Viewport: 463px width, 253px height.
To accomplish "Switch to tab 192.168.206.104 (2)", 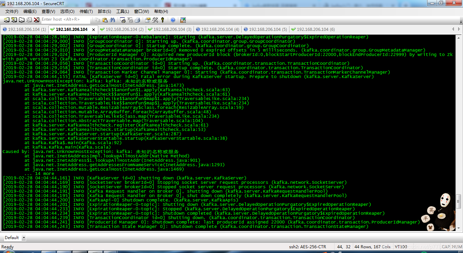I will (x=122, y=30).
